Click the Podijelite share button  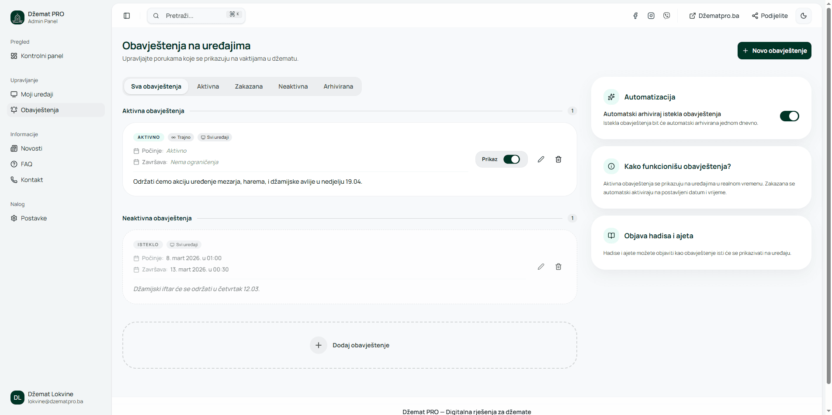click(x=770, y=16)
